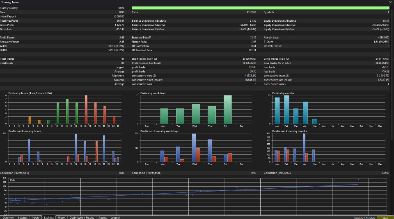This screenshot has width=394, height=219.
Task: Click the Long Trades (won %) label
Action: [276, 59]
